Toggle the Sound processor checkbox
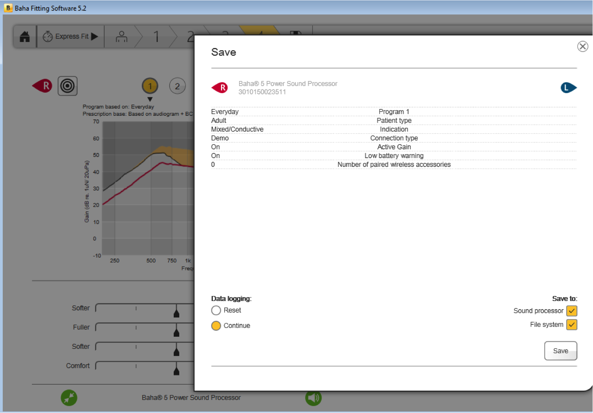 click(572, 311)
